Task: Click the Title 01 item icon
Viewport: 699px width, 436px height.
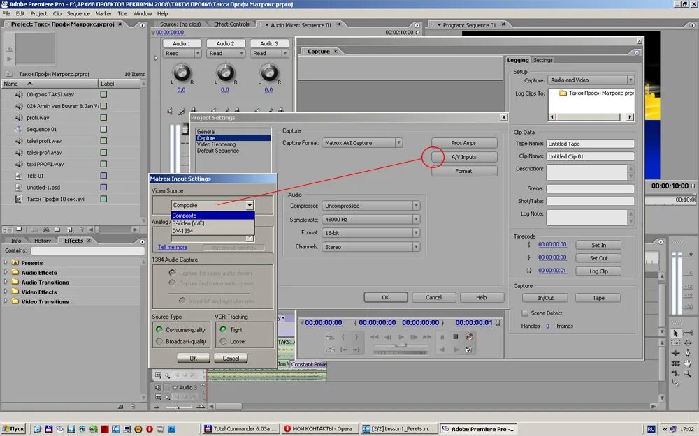Action: click(19, 176)
